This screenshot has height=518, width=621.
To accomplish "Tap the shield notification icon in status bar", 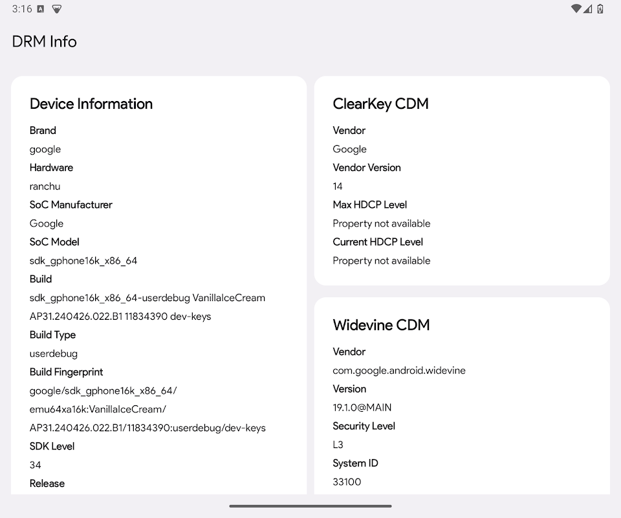I will 57,9.
